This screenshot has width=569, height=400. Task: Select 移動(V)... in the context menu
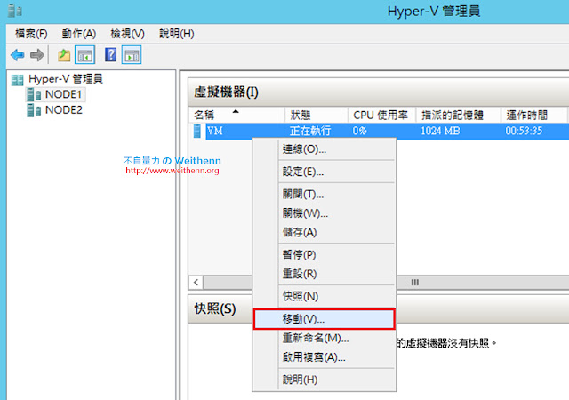pos(324,319)
